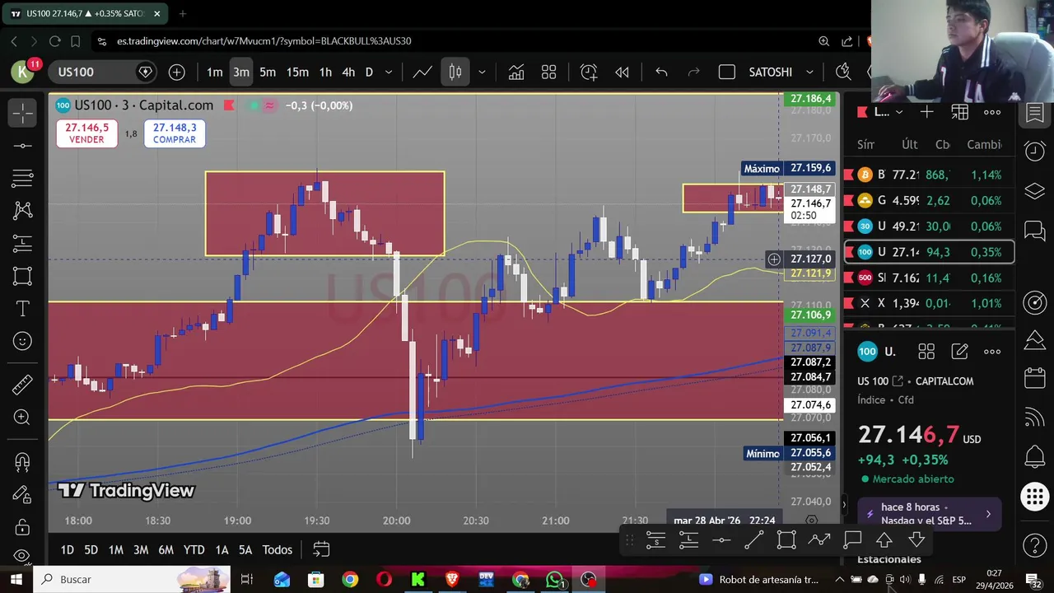Switch to the 1m timeframe
Image resolution: width=1054 pixels, height=593 pixels.
(x=214, y=72)
